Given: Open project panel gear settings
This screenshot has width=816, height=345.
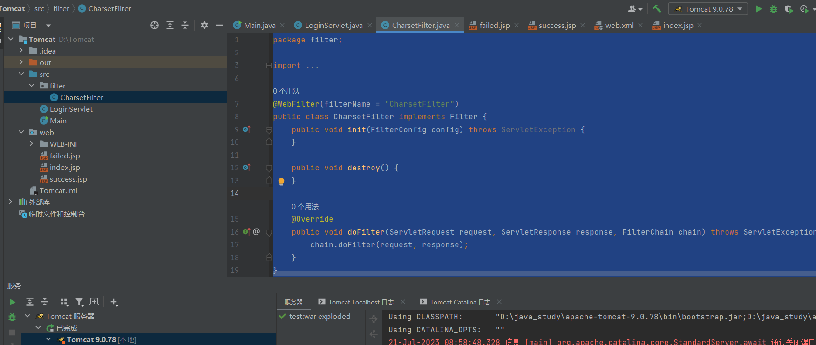Looking at the screenshot, I should tap(204, 25).
